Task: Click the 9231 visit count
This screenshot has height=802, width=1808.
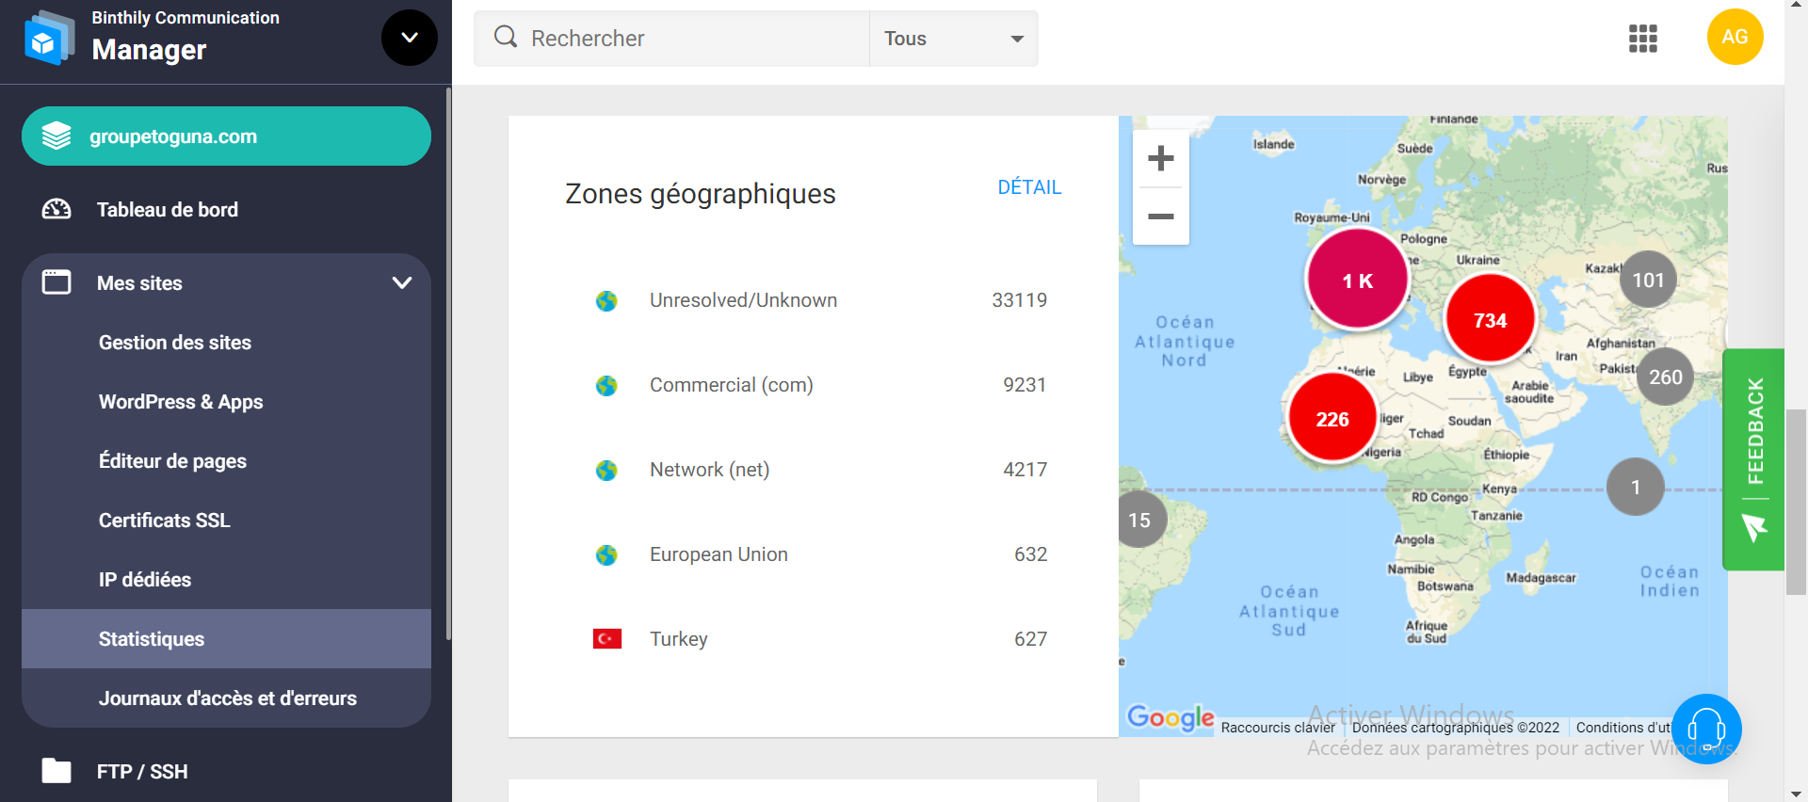Action: [1025, 385]
